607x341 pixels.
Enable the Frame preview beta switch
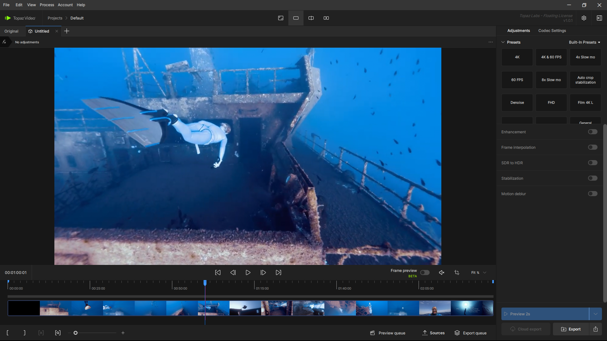click(425, 272)
